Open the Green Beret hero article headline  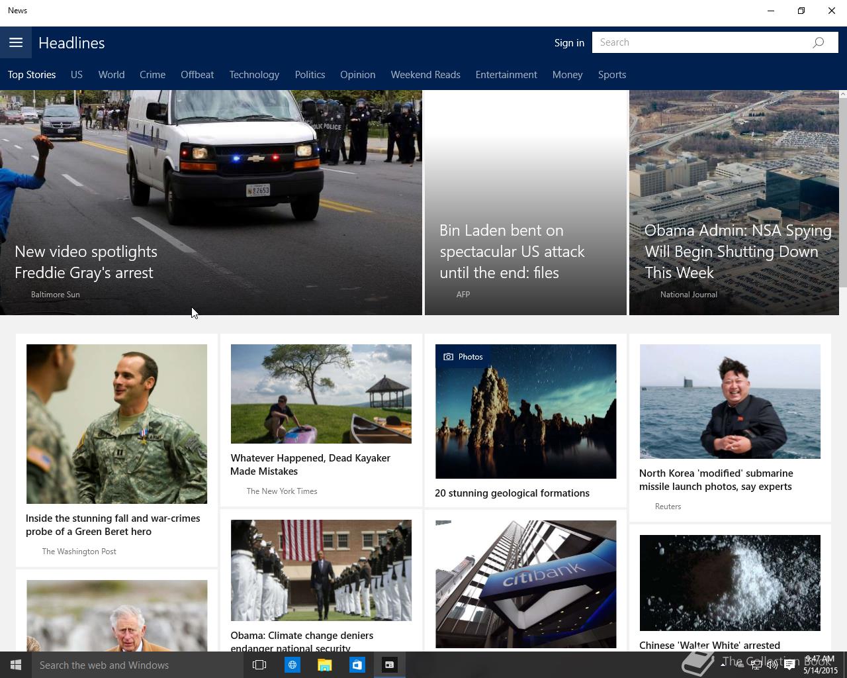pos(113,525)
